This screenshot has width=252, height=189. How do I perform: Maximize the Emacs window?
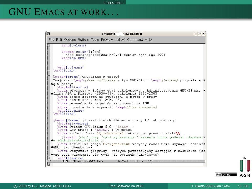pyautogui.click(x=199, y=34)
